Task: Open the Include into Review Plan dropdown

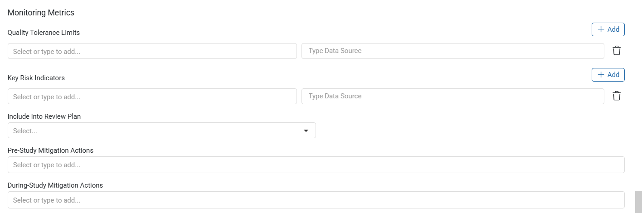Action: click(x=162, y=131)
